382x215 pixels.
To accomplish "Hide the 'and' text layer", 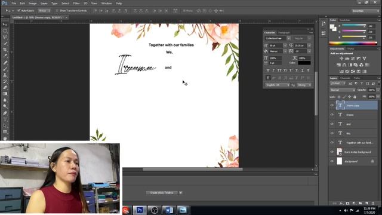I will coord(332,124).
